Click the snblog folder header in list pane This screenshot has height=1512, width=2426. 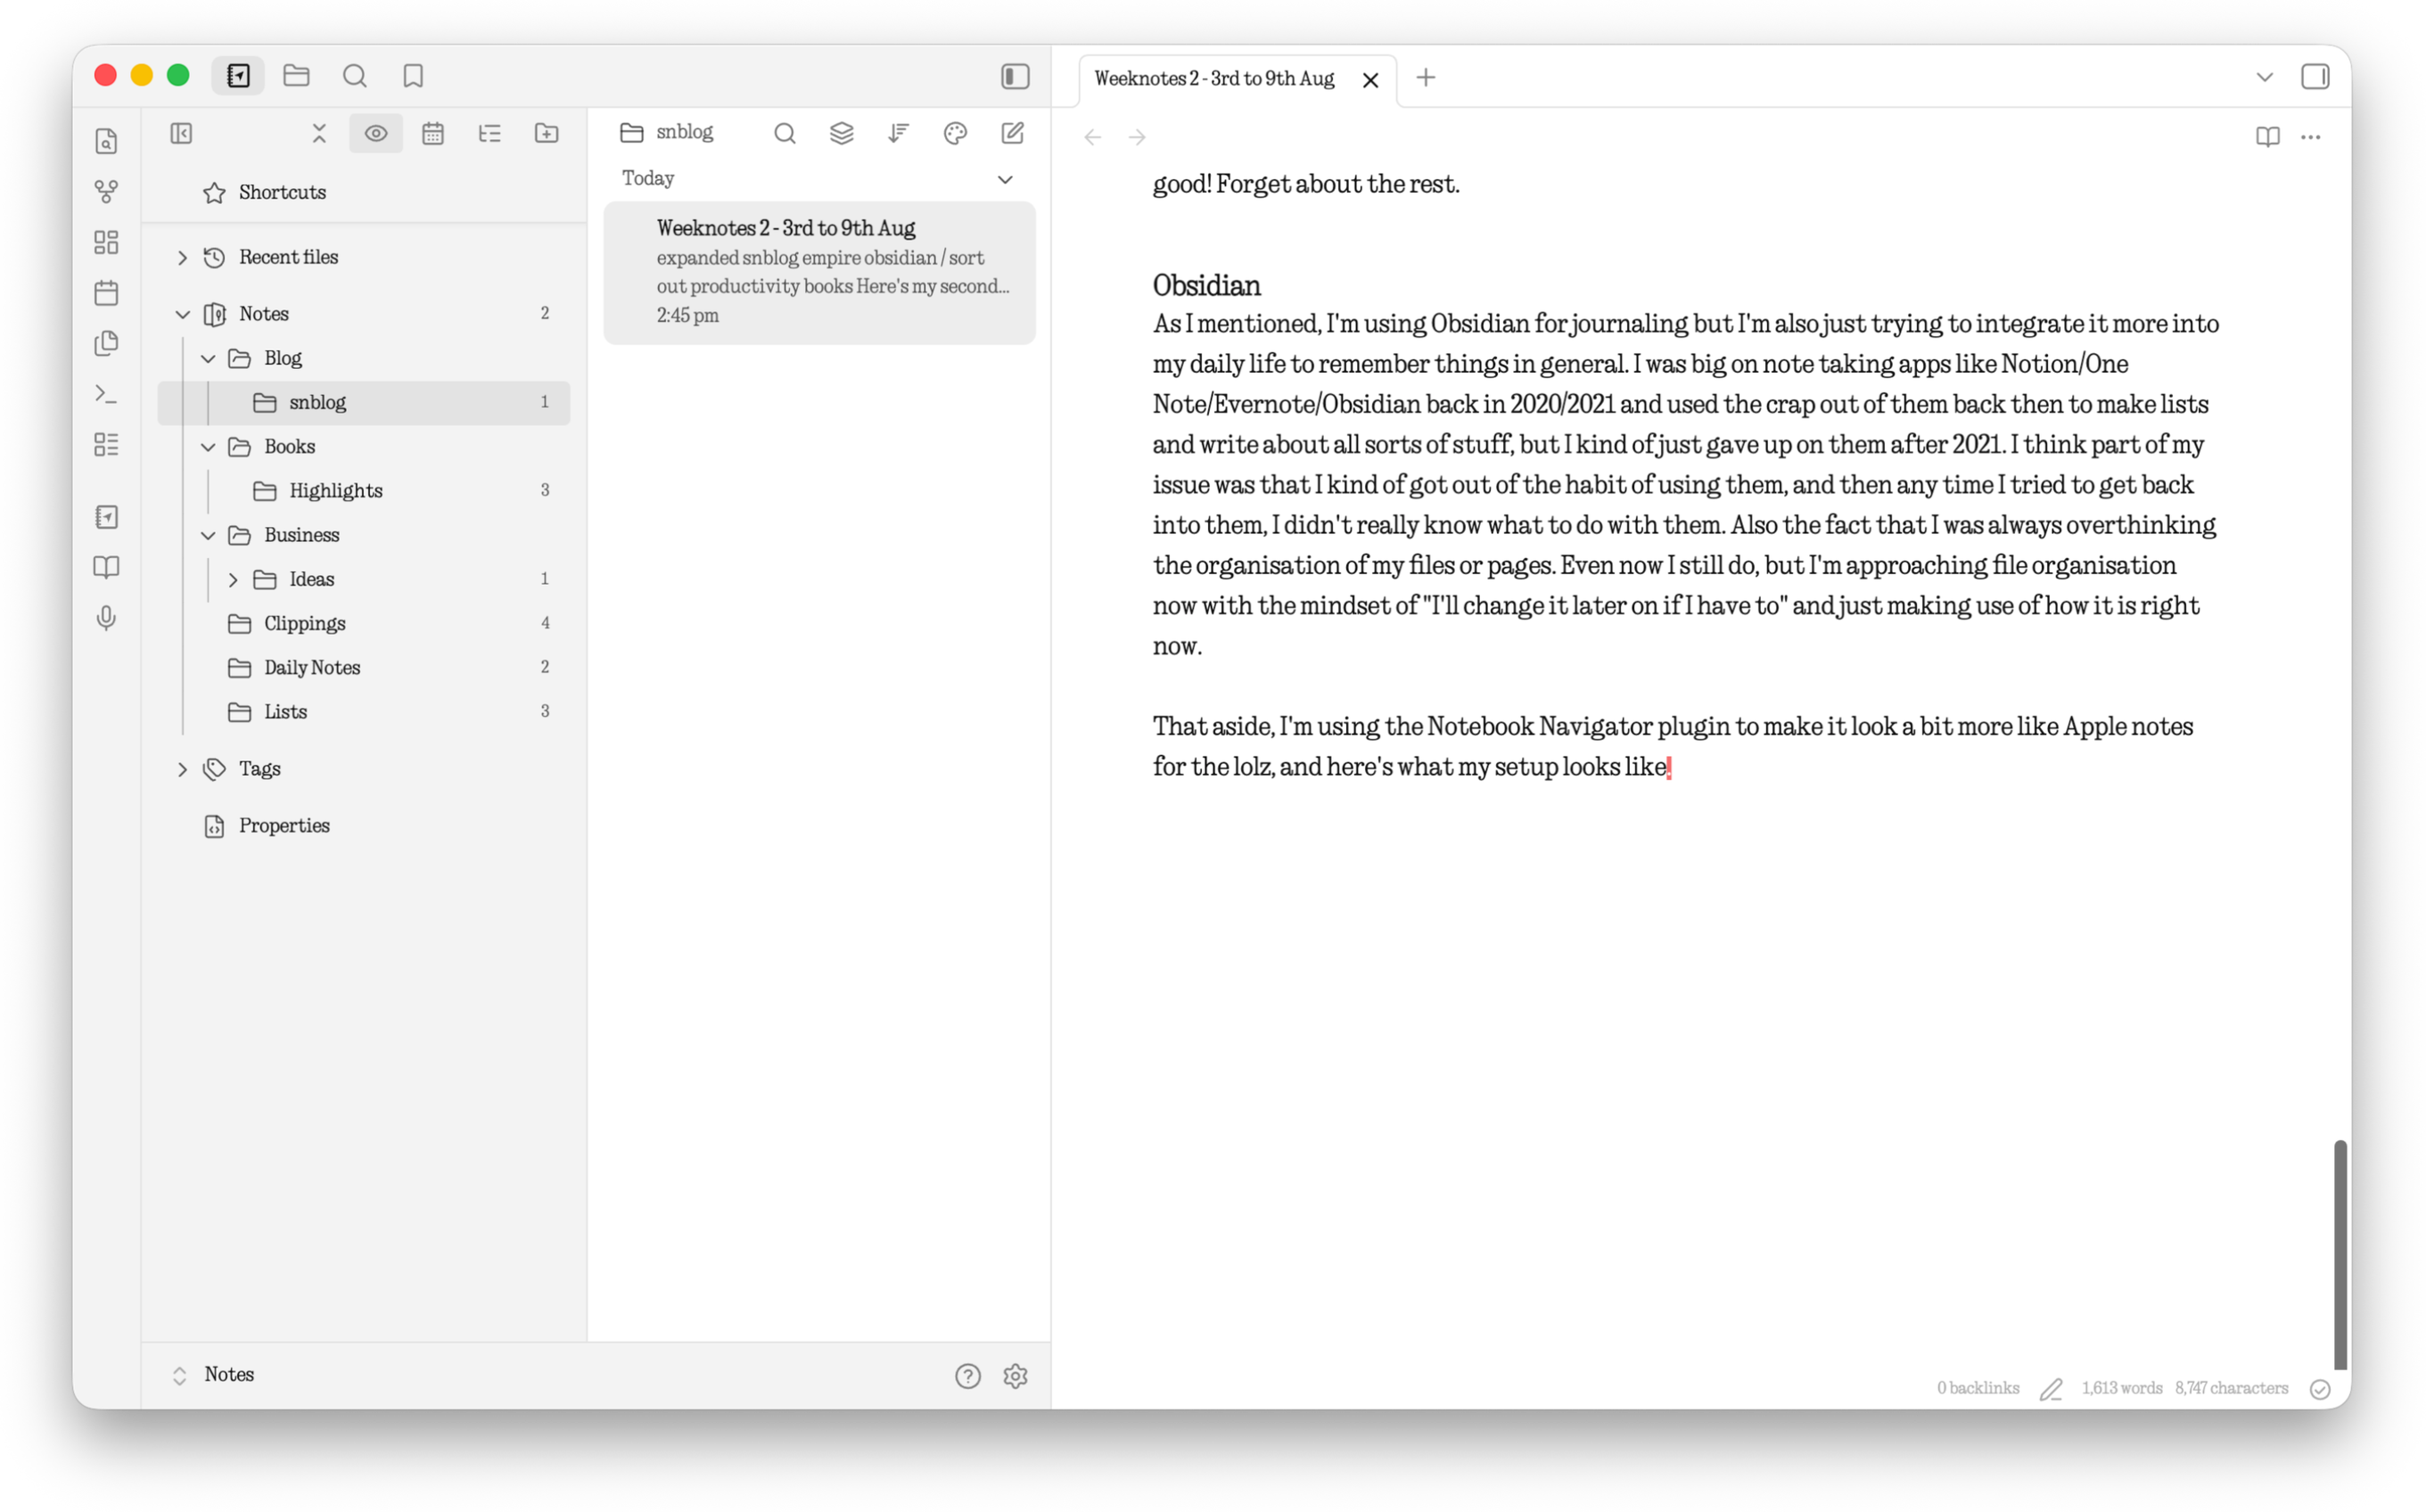[x=667, y=132]
